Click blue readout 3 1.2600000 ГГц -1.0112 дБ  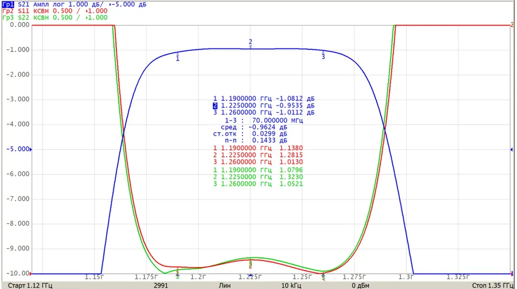click(264, 113)
